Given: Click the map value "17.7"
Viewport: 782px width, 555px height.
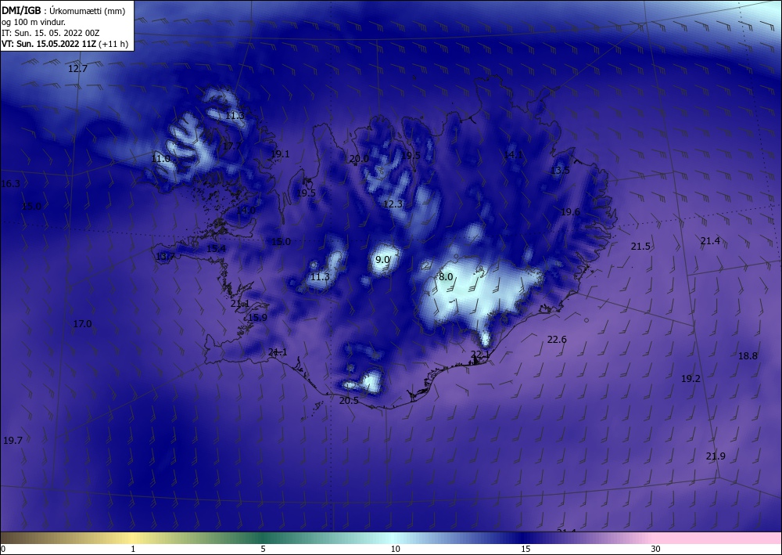Looking at the screenshot, I should click(x=231, y=146).
